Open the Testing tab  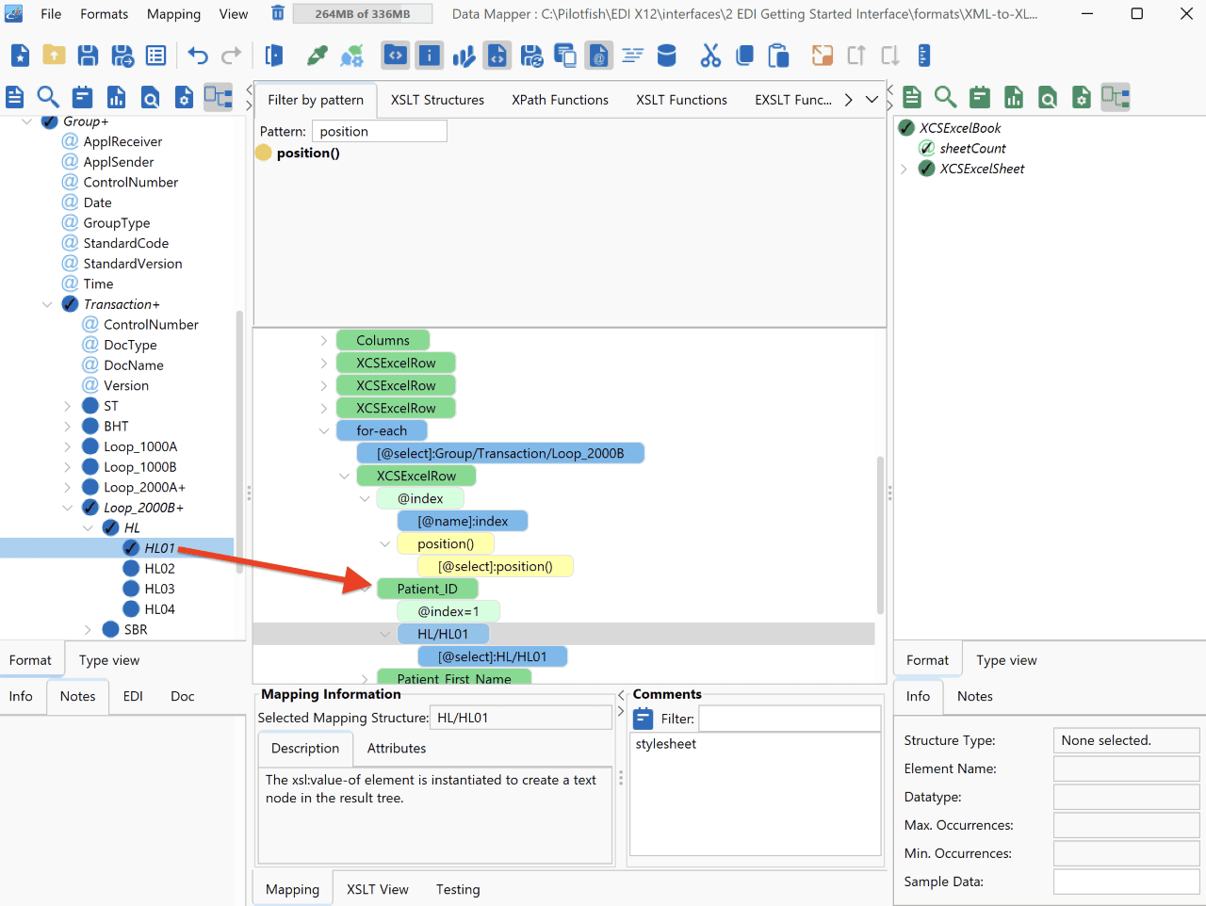pyautogui.click(x=458, y=889)
